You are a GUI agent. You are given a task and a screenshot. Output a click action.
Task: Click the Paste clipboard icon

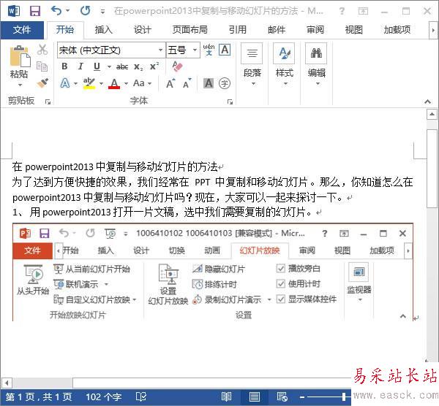pyautogui.click(x=19, y=57)
